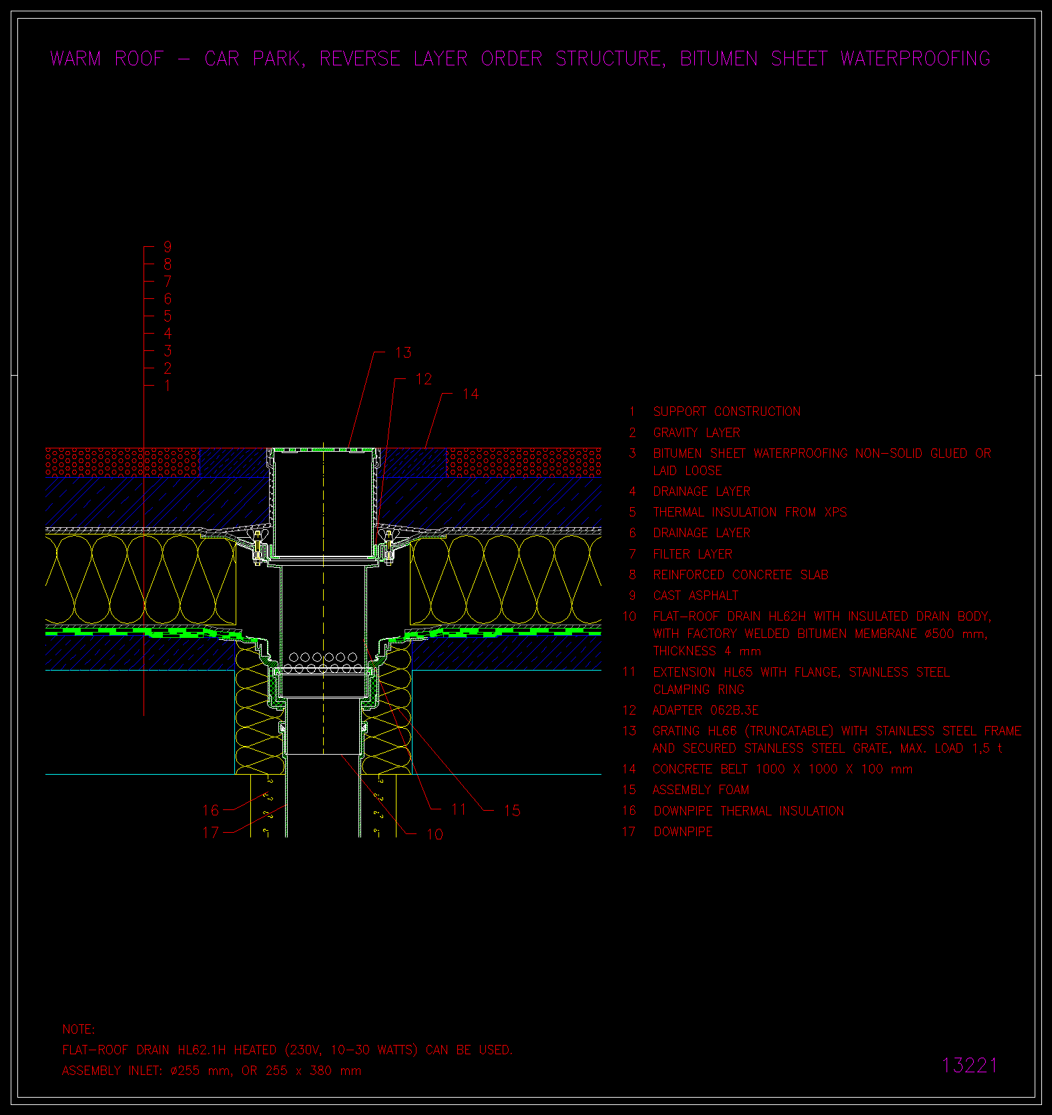Select the text 'CLAMPING RING' in the legend

click(x=698, y=689)
